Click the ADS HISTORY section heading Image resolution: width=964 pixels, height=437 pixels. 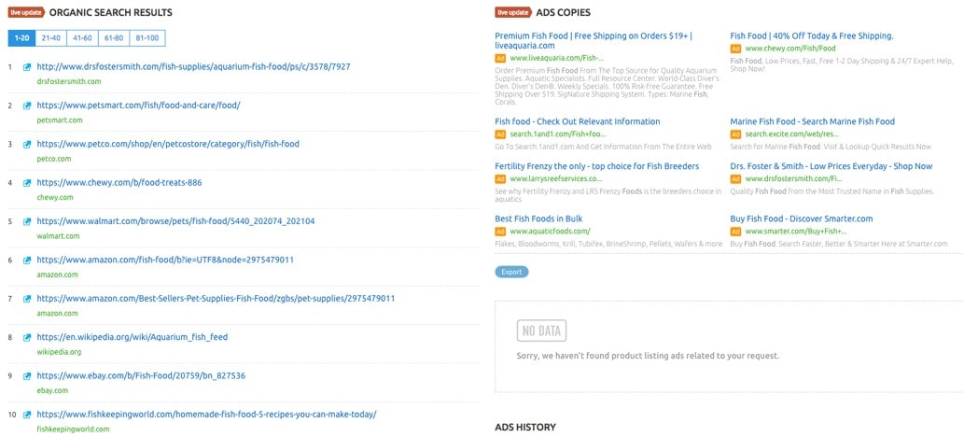525,427
